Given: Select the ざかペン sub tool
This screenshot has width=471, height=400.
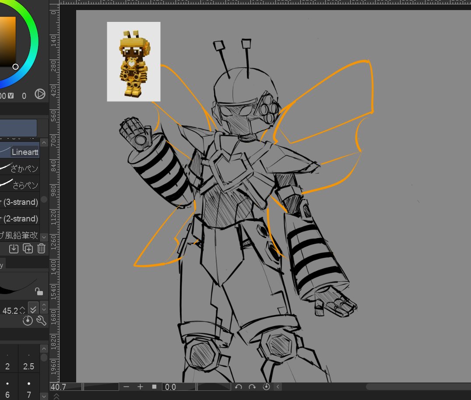Looking at the screenshot, I should pyautogui.click(x=20, y=168).
